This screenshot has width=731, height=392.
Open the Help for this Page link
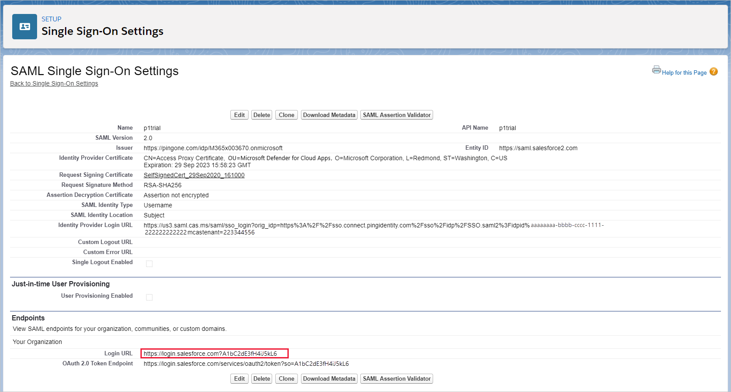click(x=684, y=72)
